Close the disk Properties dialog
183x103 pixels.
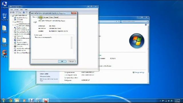(x=74, y=13)
